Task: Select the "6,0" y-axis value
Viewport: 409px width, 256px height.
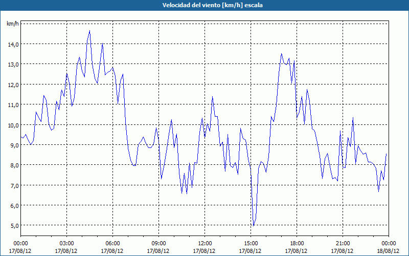Action: [14, 206]
